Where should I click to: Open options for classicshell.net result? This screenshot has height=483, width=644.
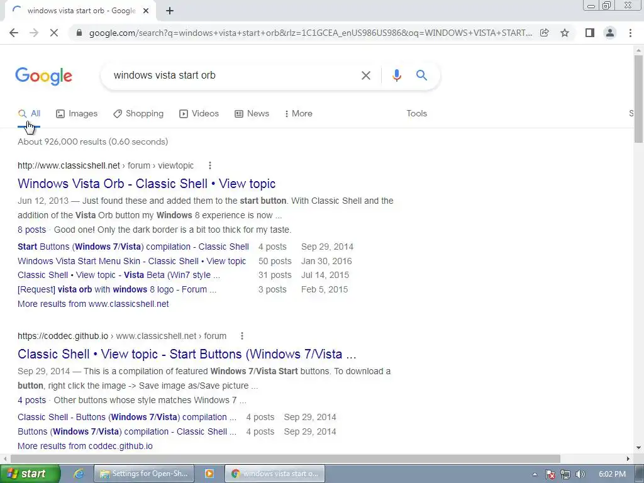pos(210,165)
